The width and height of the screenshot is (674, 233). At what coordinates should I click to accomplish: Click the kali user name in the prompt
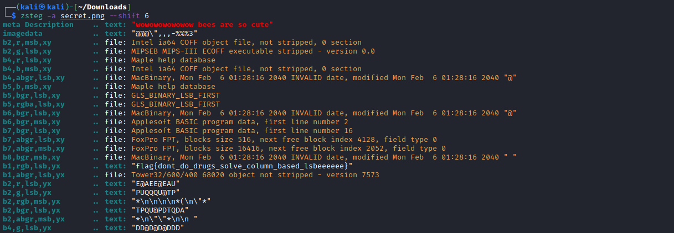pos(24,7)
